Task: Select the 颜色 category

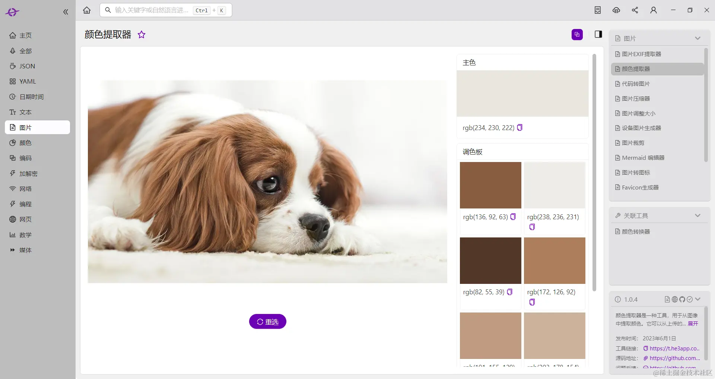Action: (37, 143)
